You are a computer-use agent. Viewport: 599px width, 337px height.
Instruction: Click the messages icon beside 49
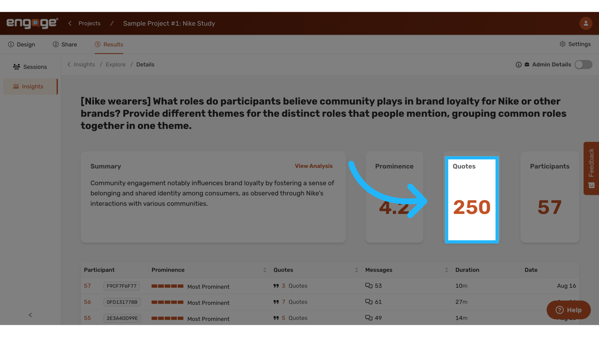click(369, 318)
